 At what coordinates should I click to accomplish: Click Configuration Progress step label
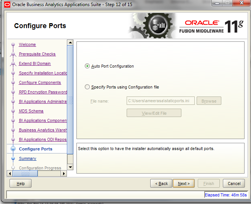40,168
